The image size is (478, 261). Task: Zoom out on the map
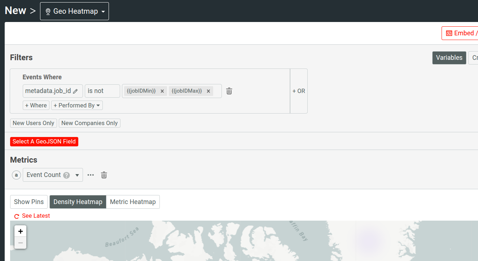pyautogui.click(x=20, y=243)
